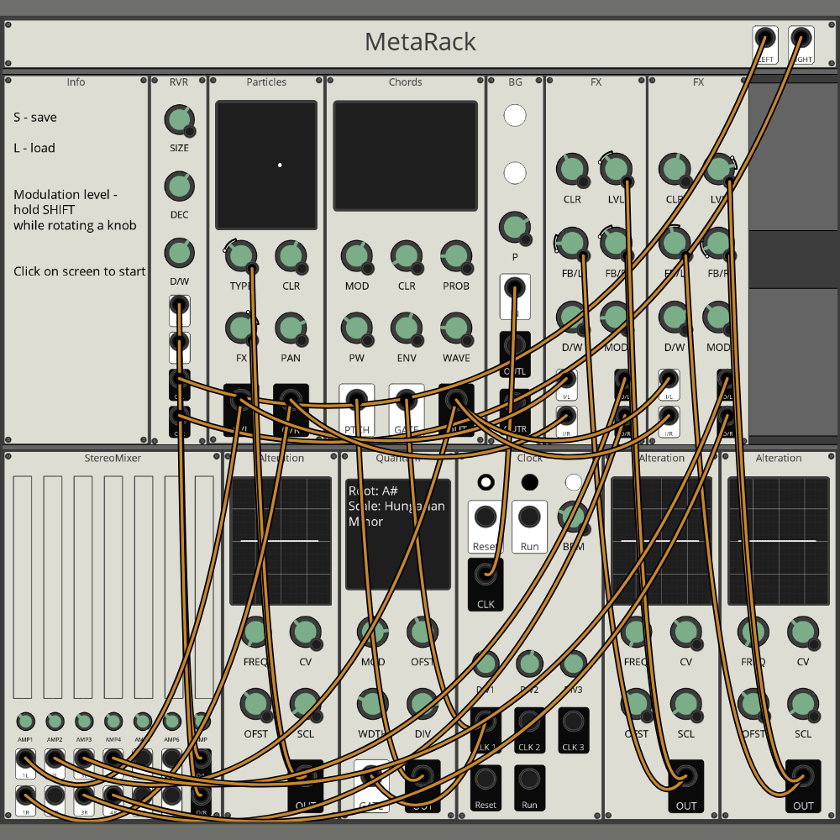Click the rightmost Alteration module OUT jack
The width and height of the screenshot is (840, 840).
(803, 776)
